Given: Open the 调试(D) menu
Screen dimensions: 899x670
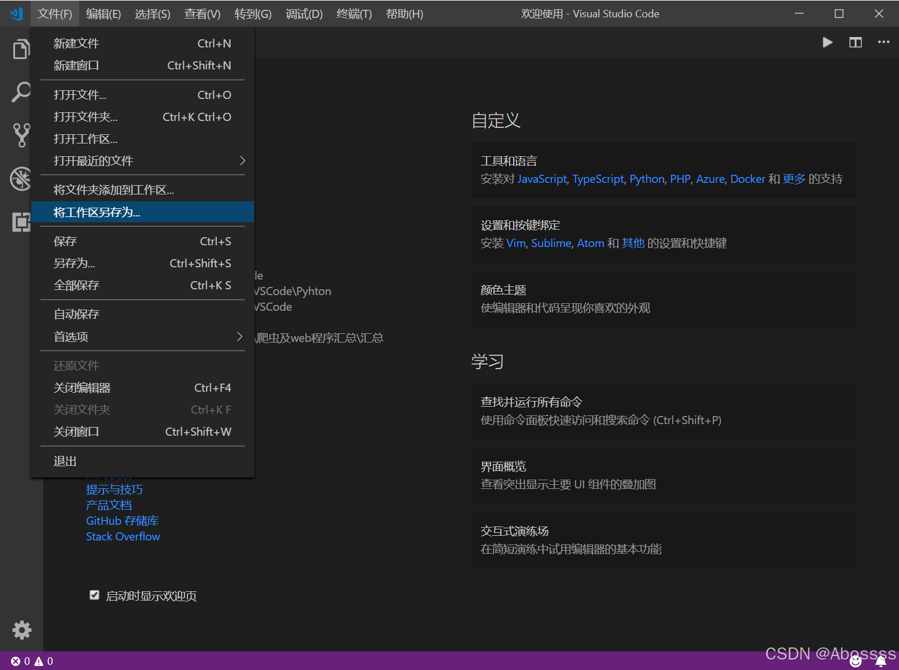Looking at the screenshot, I should (x=304, y=14).
